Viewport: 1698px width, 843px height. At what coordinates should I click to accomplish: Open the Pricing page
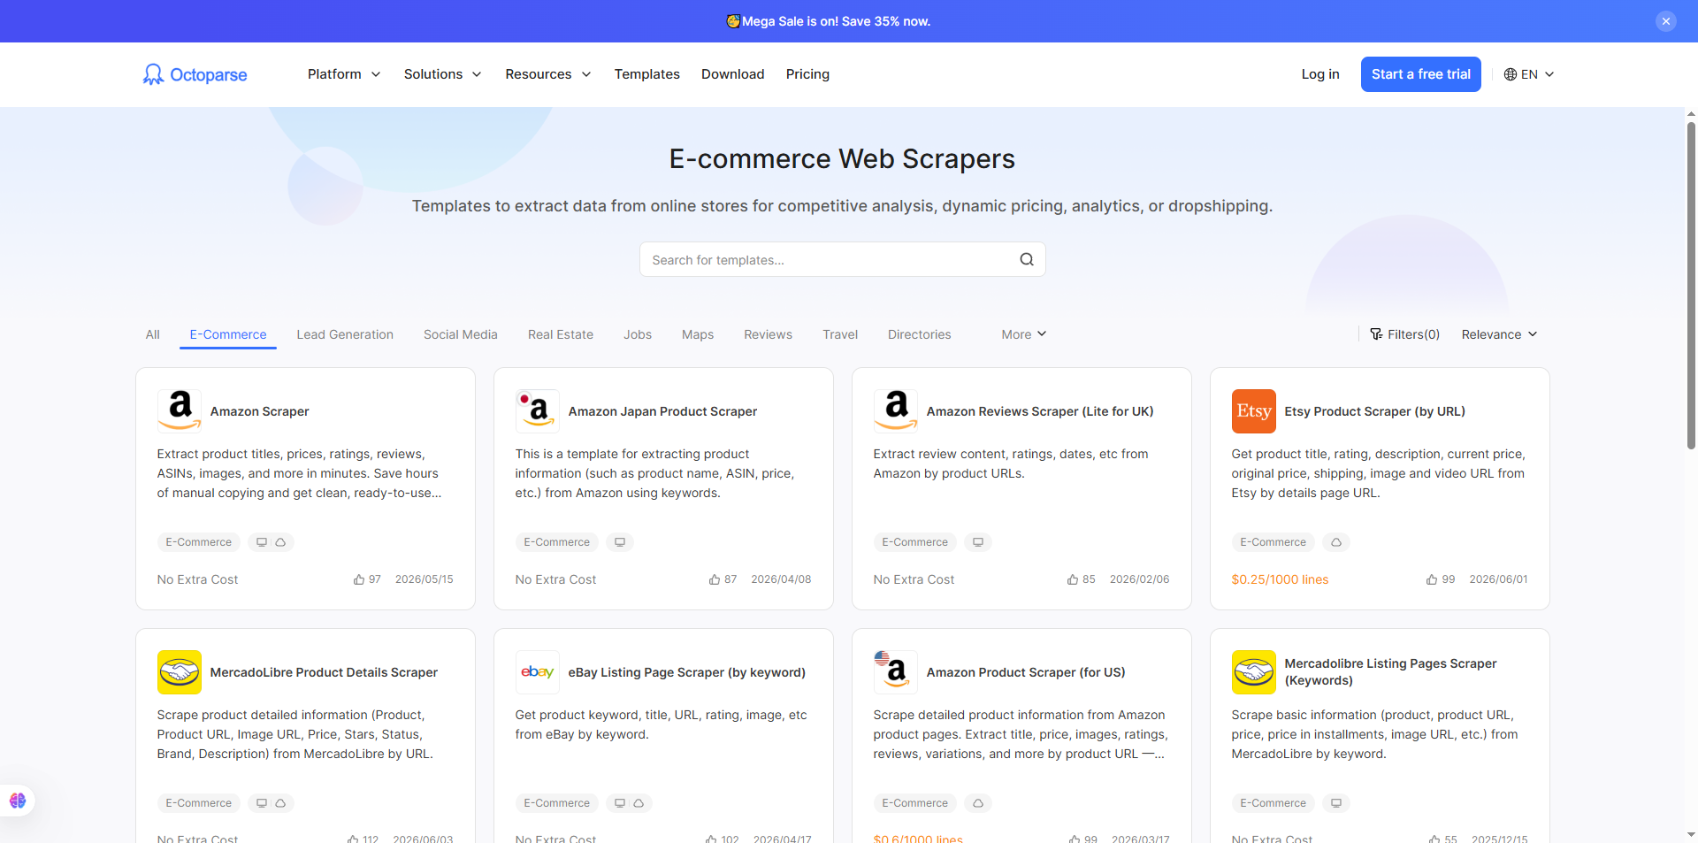[807, 74]
